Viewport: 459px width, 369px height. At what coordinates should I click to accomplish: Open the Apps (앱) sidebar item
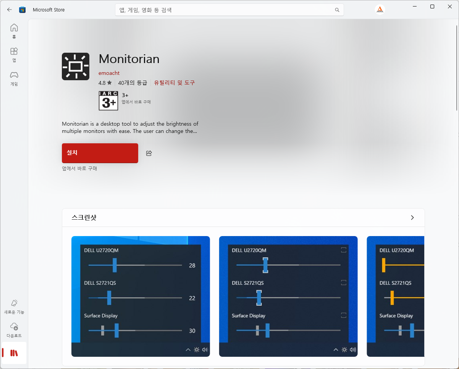point(14,55)
